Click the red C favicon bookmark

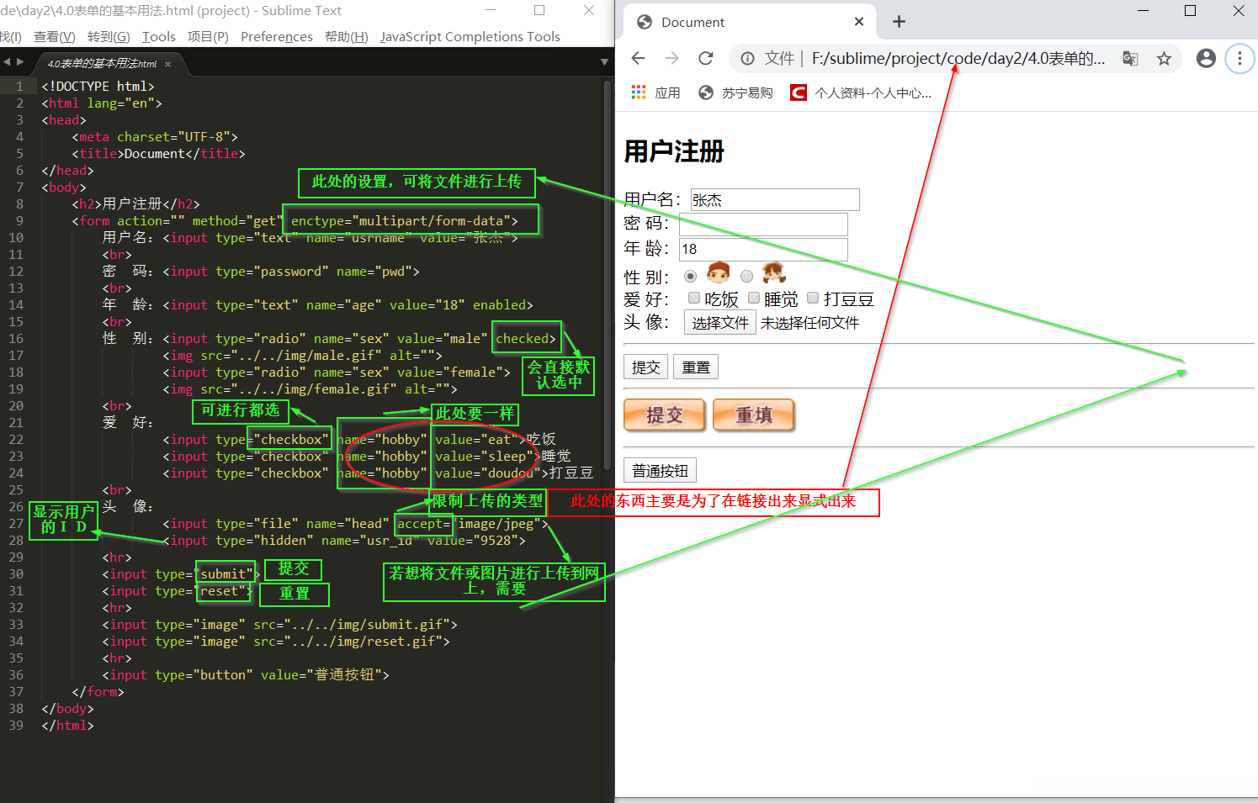tap(797, 92)
